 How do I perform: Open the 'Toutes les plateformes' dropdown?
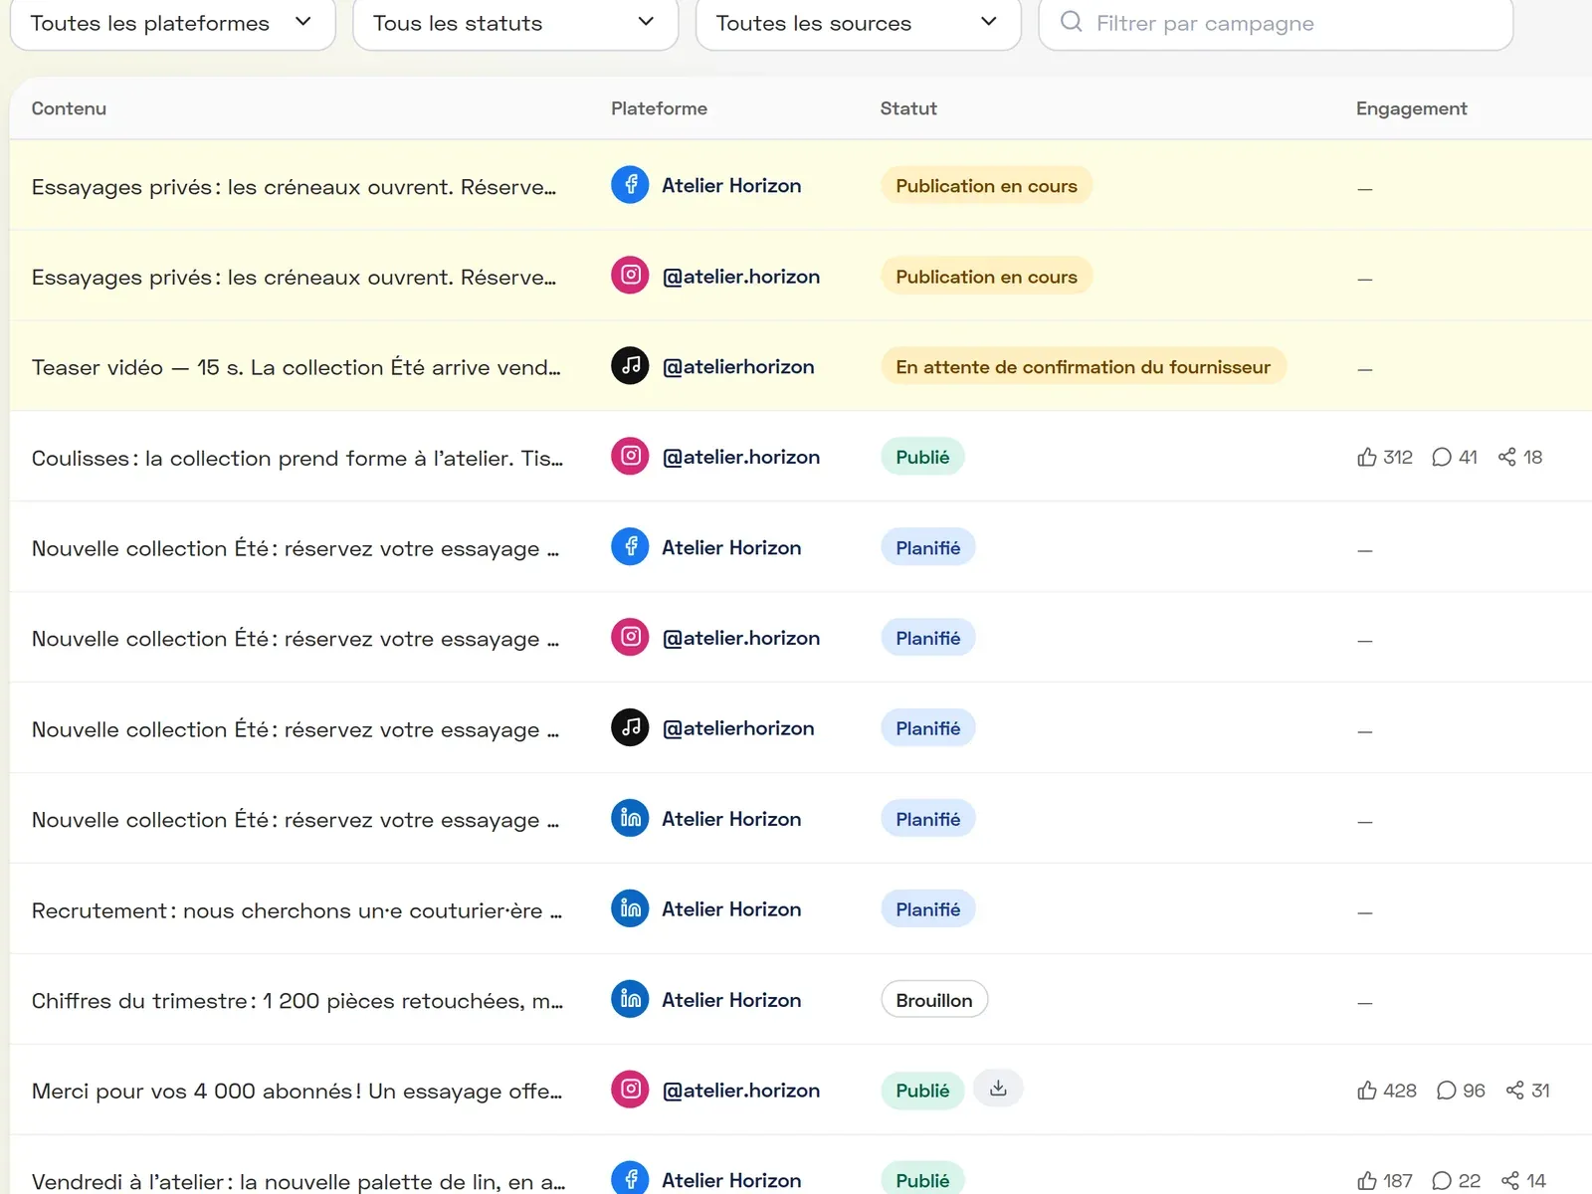click(x=172, y=23)
